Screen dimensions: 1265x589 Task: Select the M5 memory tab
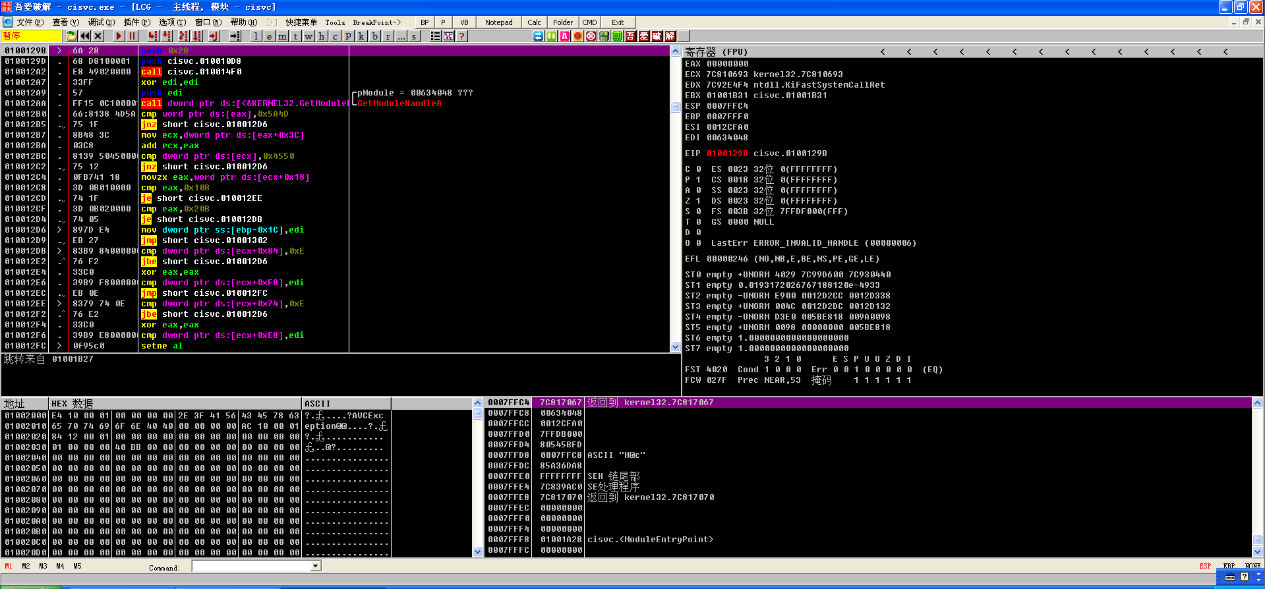click(77, 566)
